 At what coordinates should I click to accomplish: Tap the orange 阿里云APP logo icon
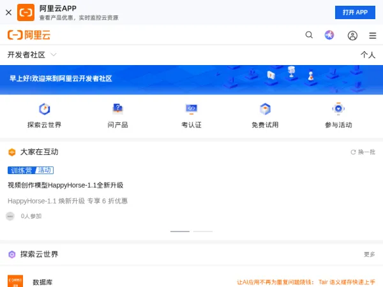click(26, 13)
